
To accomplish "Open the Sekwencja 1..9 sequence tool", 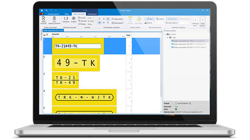I will (66, 20).
